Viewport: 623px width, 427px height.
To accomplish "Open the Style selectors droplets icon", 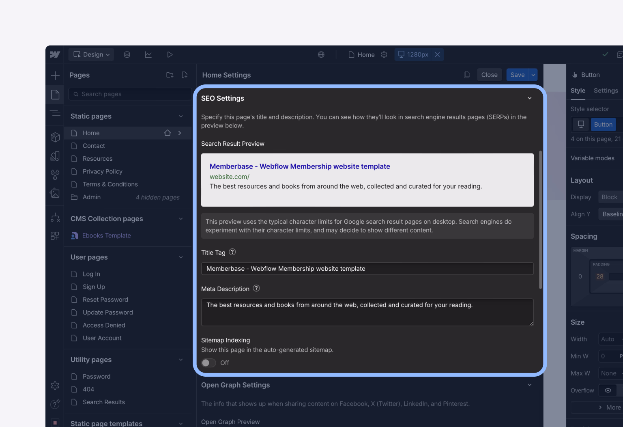I will point(55,175).
